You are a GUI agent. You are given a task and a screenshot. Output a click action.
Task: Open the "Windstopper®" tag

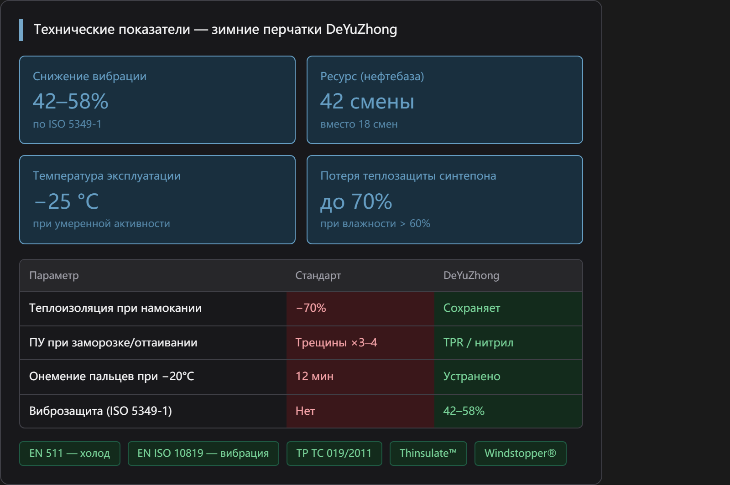[x=520, y=454]
